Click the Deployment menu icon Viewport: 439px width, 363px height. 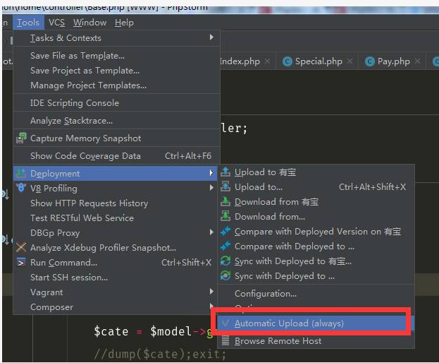click(x=21, y=173)
